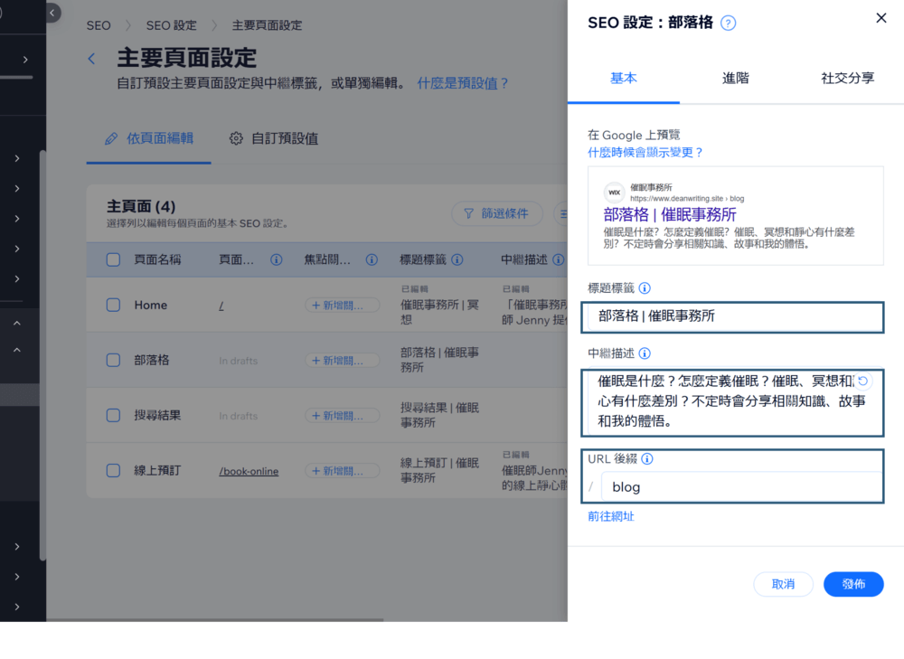Revert the meta description using the undo icon
The image size is (904, 659).
[862, 381]
